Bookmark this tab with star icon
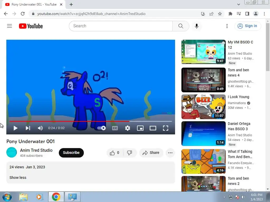270x202 pixels. pos(220,14)
